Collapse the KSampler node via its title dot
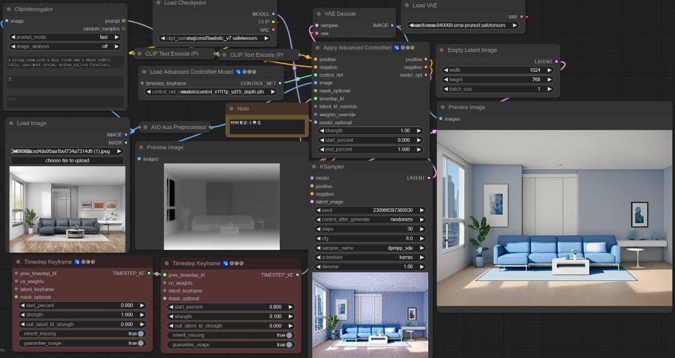The image size is (675, 358). point(315,167)
